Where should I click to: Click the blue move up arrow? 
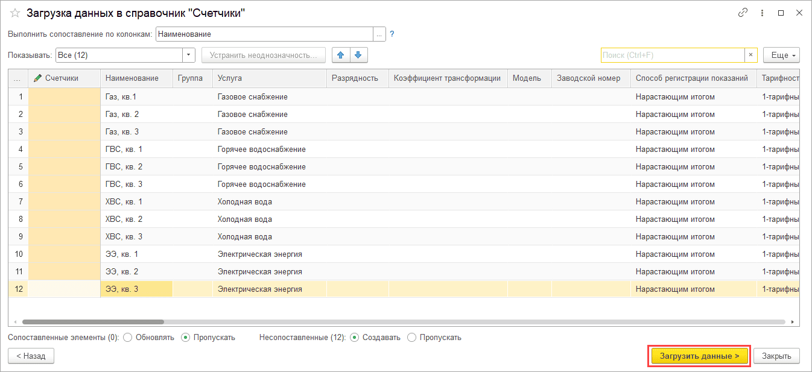341,55
